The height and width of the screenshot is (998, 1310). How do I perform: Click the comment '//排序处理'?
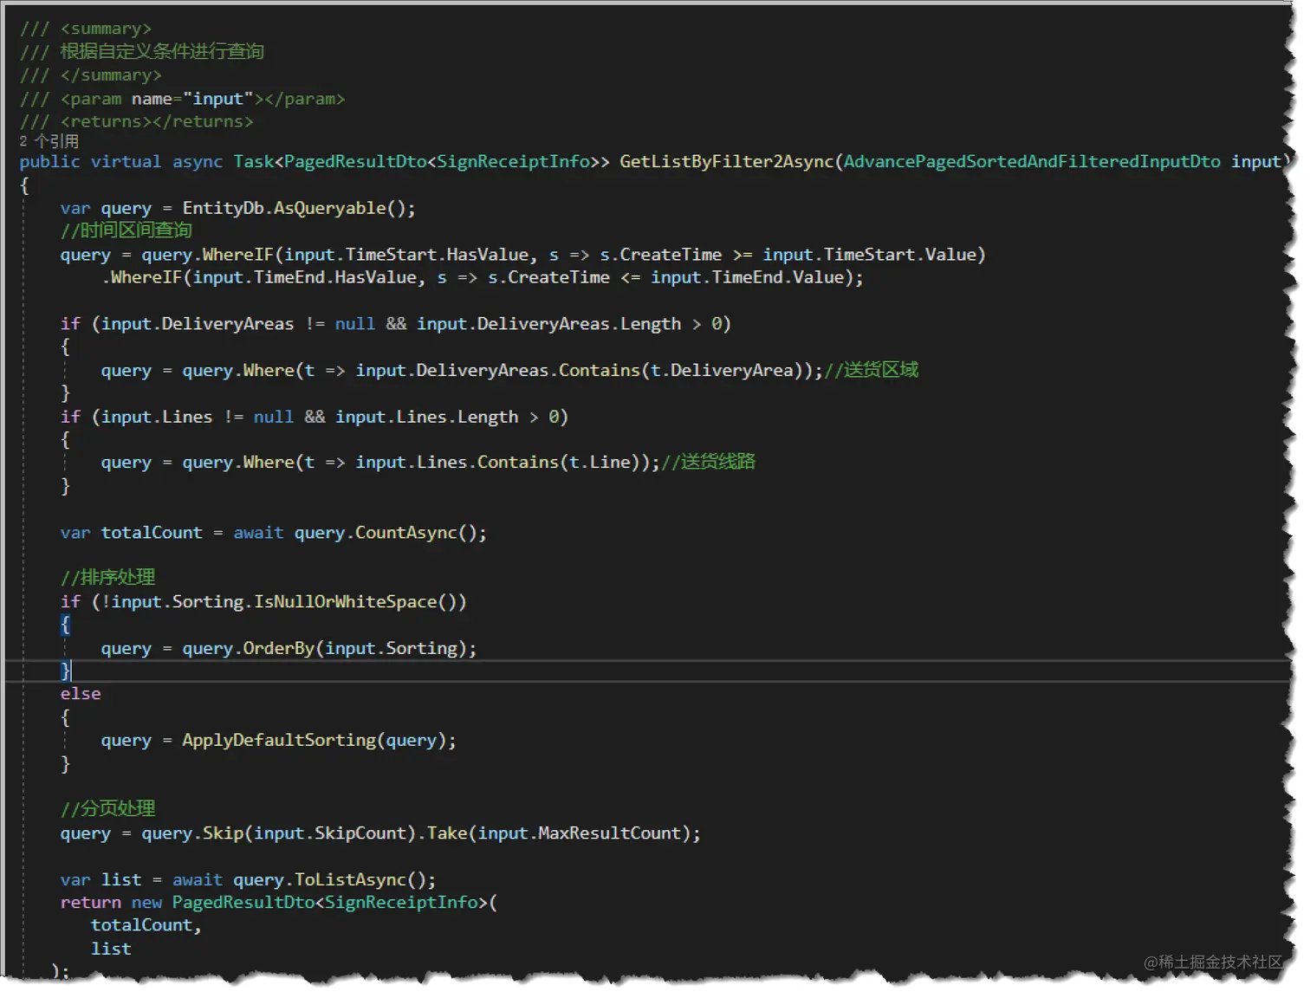coord(108,577)
